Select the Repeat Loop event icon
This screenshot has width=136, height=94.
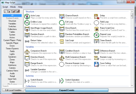click(96, 35)
